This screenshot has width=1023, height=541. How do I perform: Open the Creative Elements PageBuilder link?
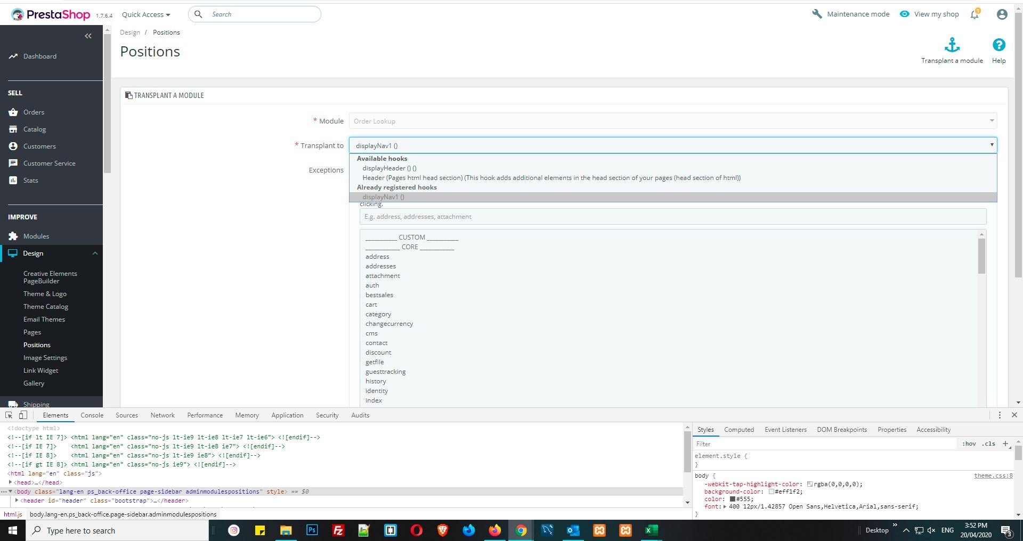pos(50,277)
